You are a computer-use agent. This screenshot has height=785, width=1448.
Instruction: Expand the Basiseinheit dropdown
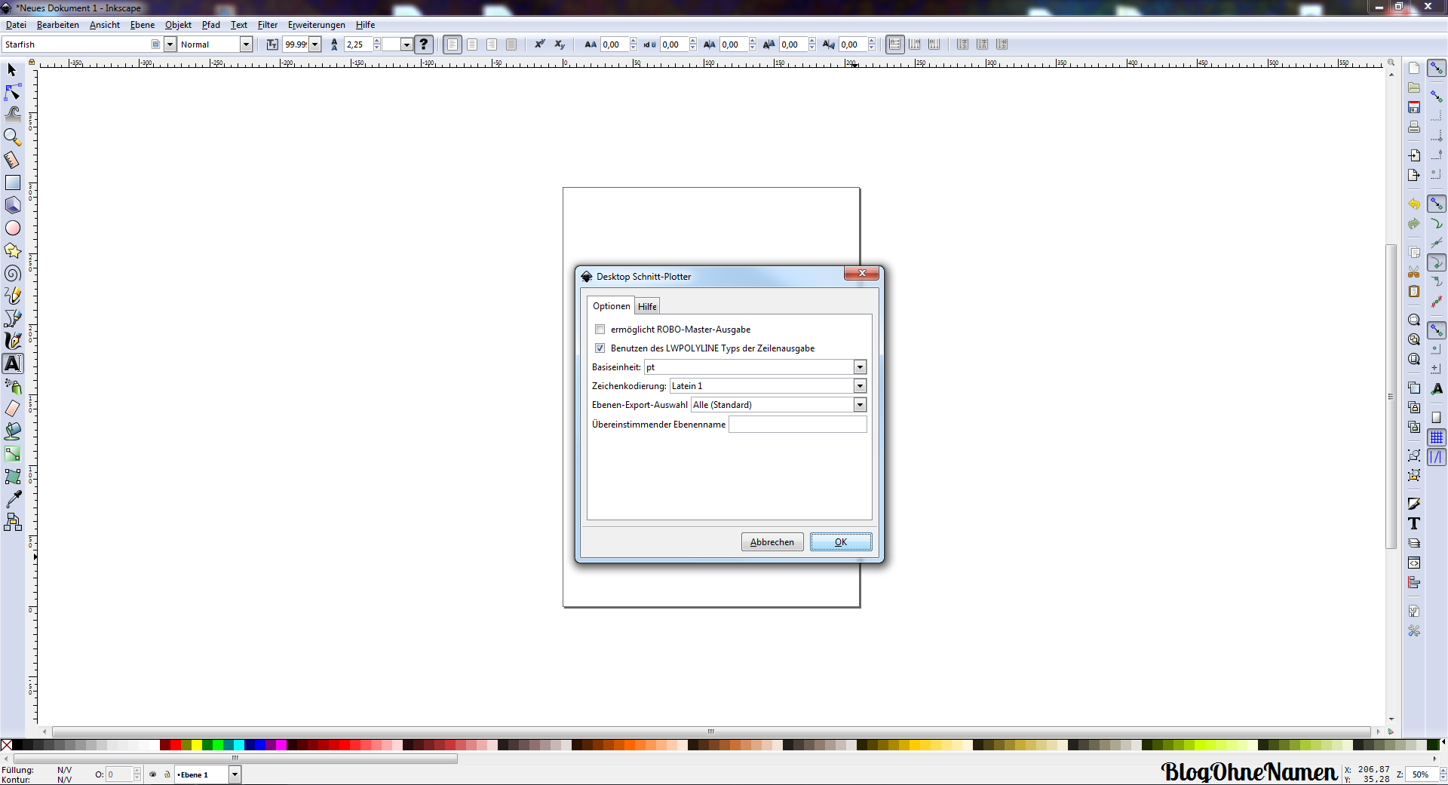[x=859, y=367]
